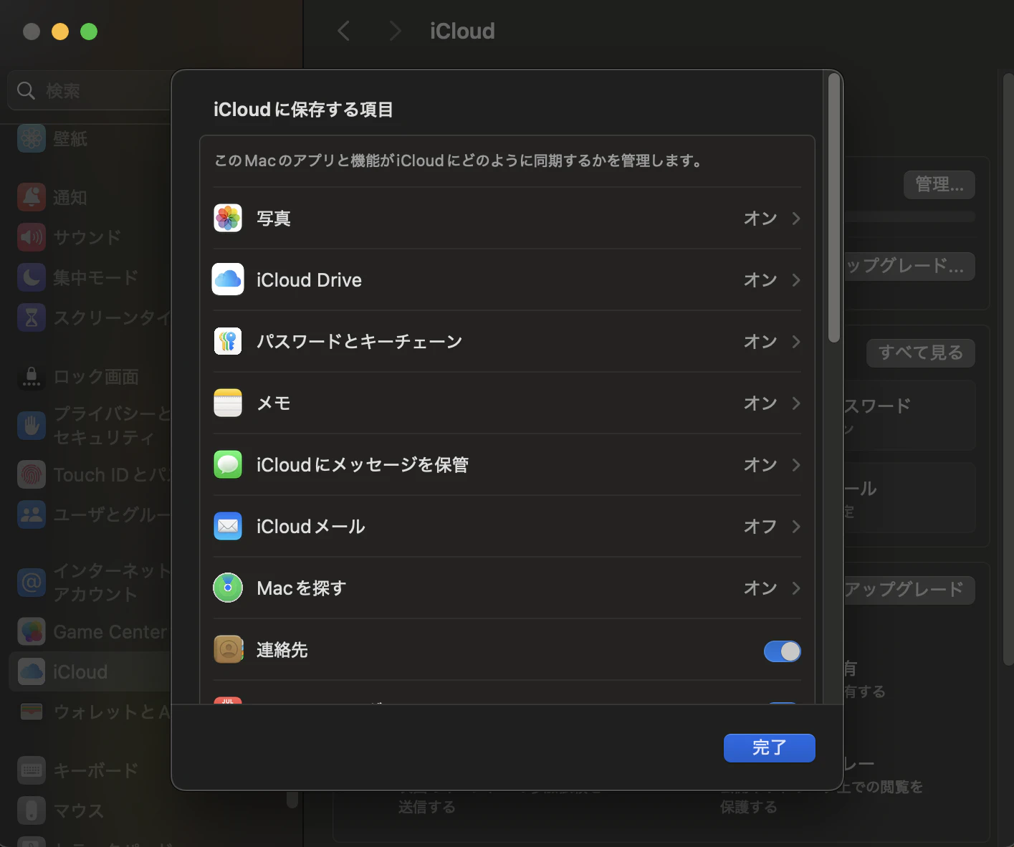
Task: Click the sidebar iCloud cloud icon
Action: [32, 671]
